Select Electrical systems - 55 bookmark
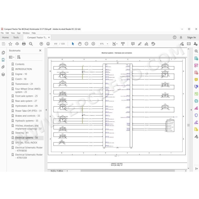This screenshot has width=199, height=199. (26, 138)
